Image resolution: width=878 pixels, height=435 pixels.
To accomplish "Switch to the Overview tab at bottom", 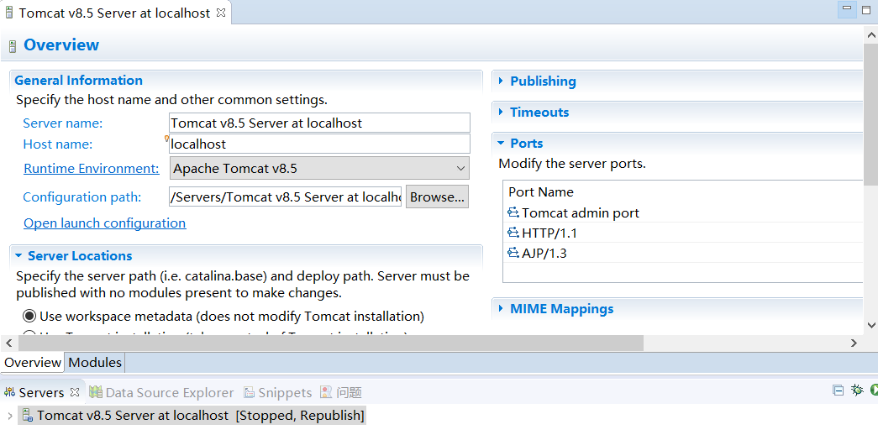I will click(x=33, y=362).
